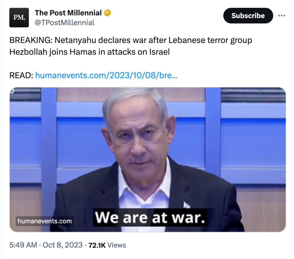Subscribe to The Post Millennial
Image resolution: width=294 pixels, height=259 pixels.
pyautogui.click(x=248, y=16)
